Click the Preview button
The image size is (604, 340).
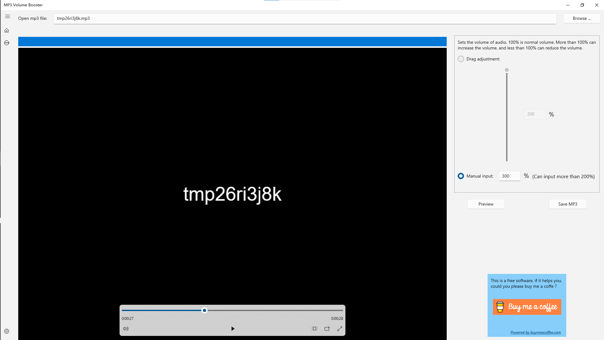[486, 204]
